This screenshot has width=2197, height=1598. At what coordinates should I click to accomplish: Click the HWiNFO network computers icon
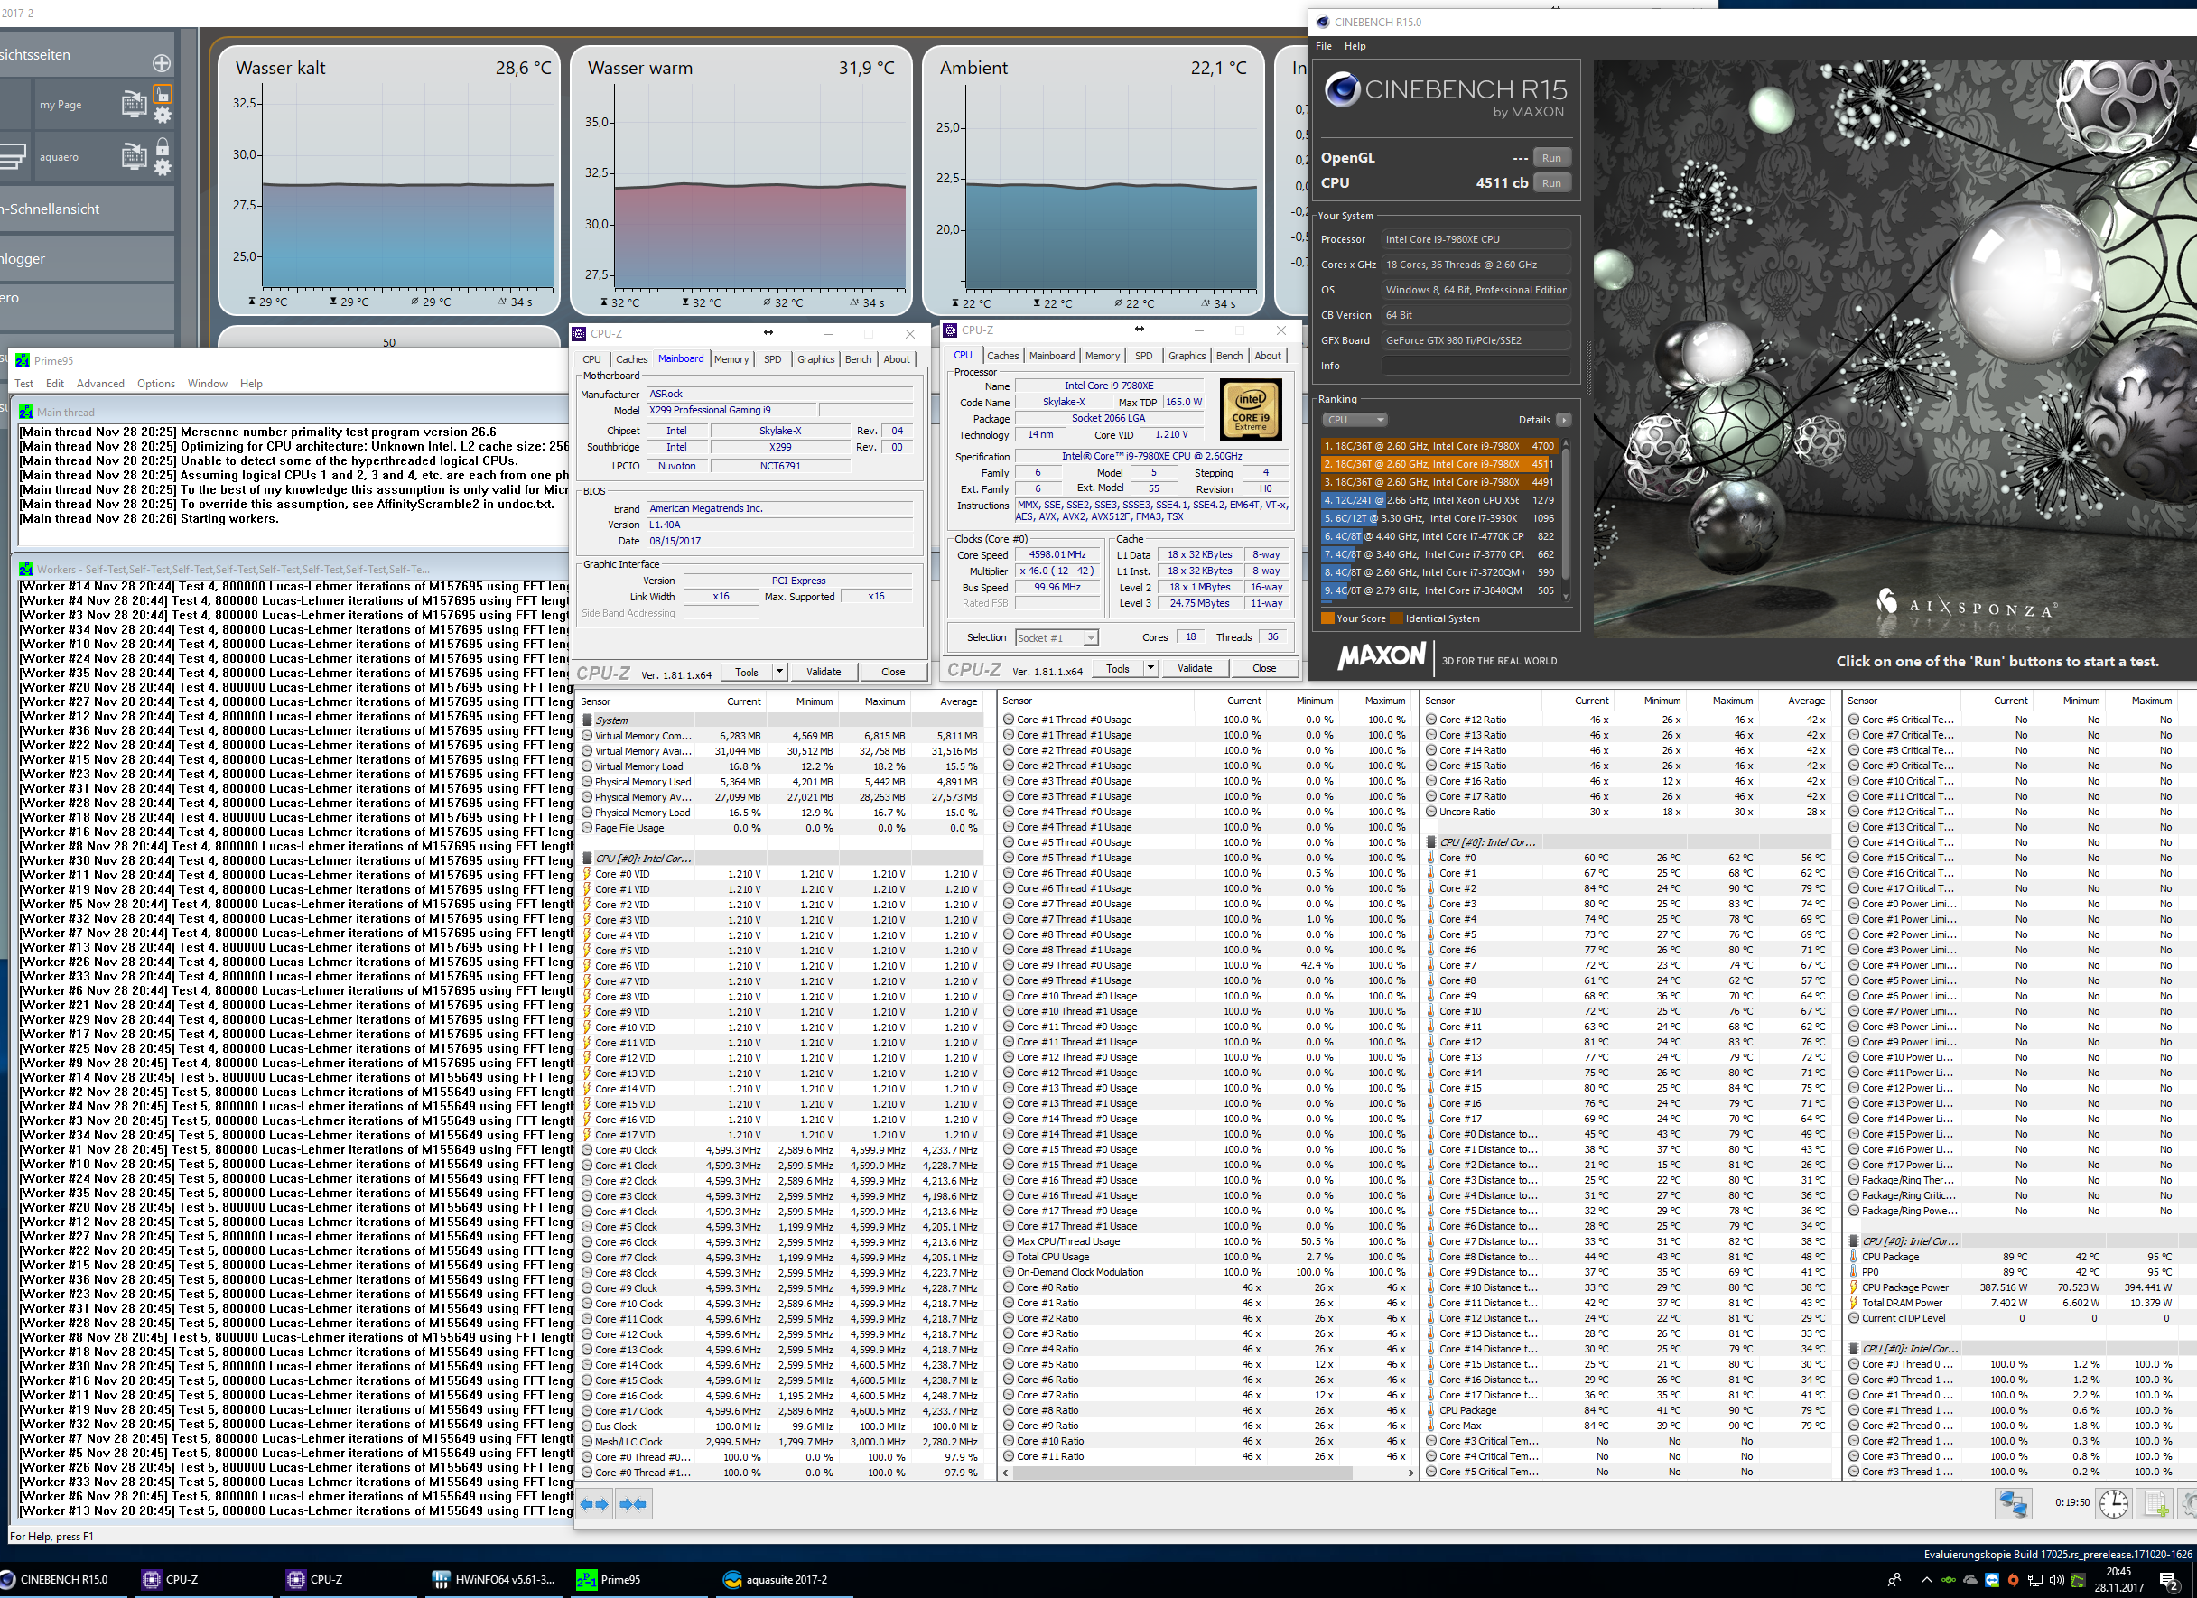pos(2013,1503)
